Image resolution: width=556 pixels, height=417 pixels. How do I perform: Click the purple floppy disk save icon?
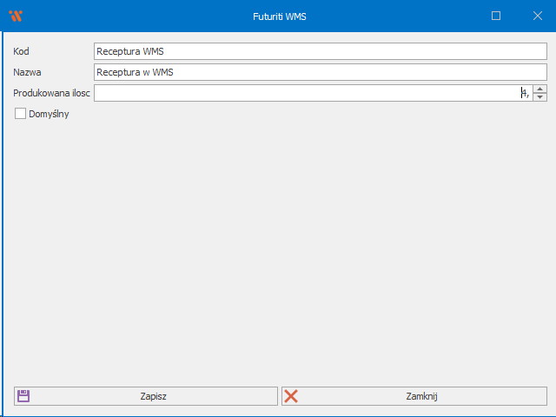[23, 396]
